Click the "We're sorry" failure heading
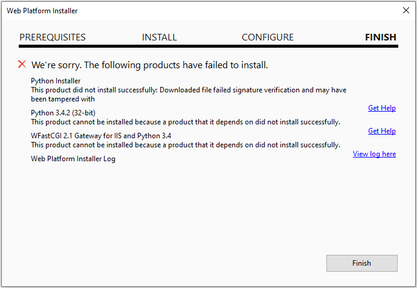 click(x=149, y=65)
